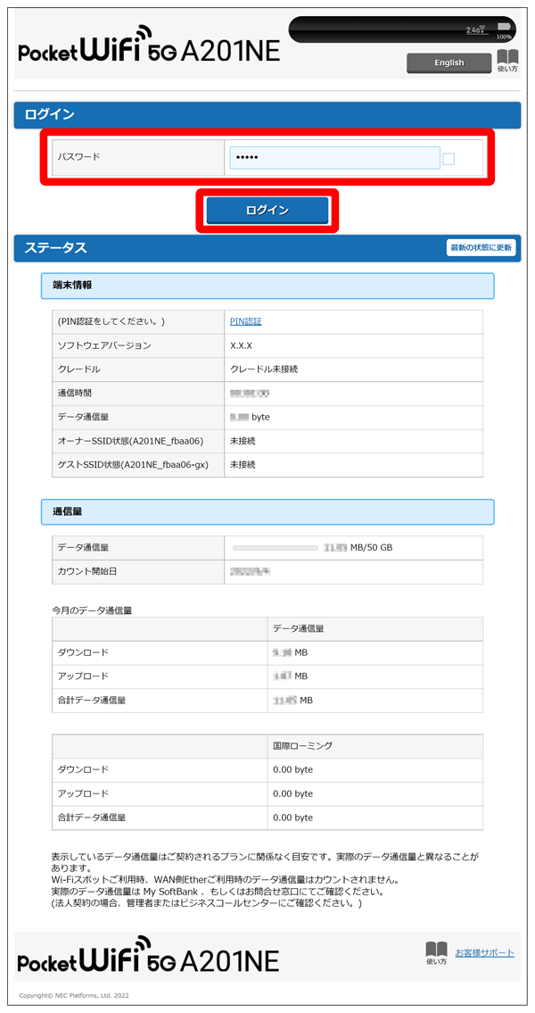The image size is (535, 1013).
Task: Click the battery 100% status icon
Action: click(x=504, y=30)
